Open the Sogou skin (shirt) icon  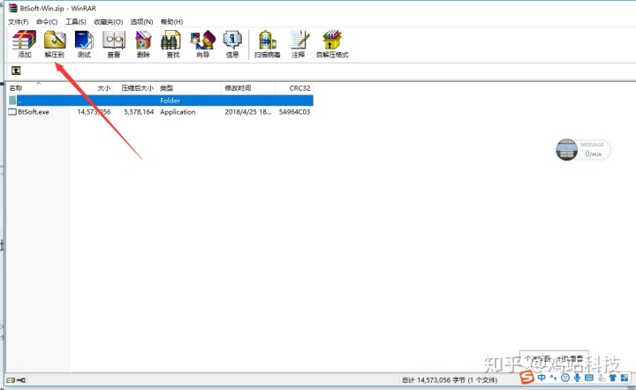click(613, 378)
